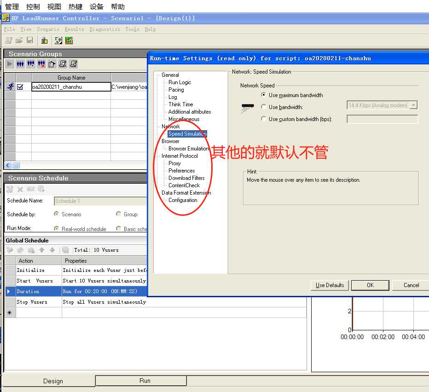Open the Tools menu
The width and height of the screenshot is (429, 392).
(x=132, y=29)
